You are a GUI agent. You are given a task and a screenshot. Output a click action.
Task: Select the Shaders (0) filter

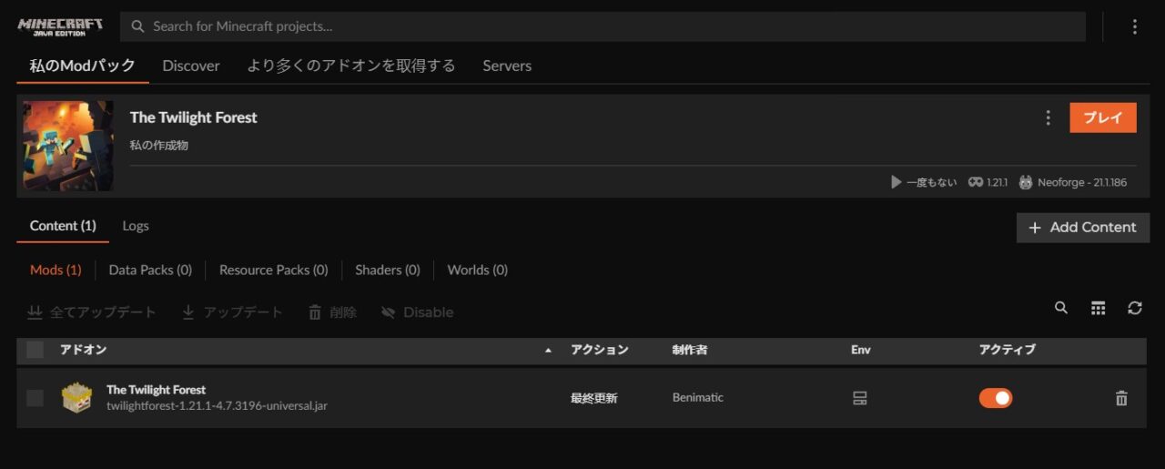(388, 270)
